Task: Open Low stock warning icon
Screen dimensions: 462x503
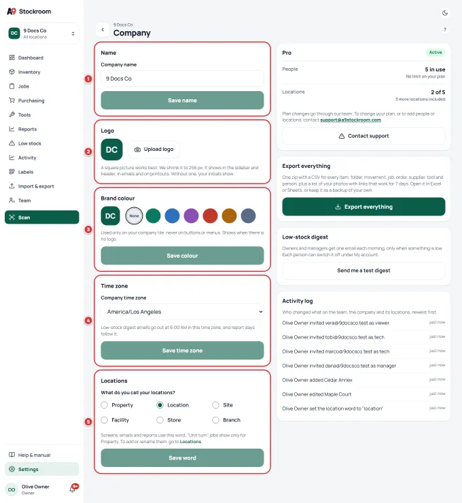Action: [x=12, y=143]
